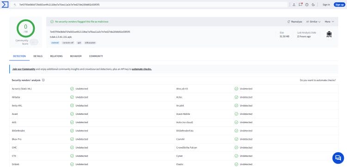Click the community score vote pill
Viewport: 347px width, 167px height.
click(x=34, y=42)
